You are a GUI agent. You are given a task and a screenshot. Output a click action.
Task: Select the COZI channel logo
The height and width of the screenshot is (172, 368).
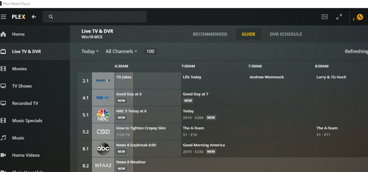pos(103,132)
